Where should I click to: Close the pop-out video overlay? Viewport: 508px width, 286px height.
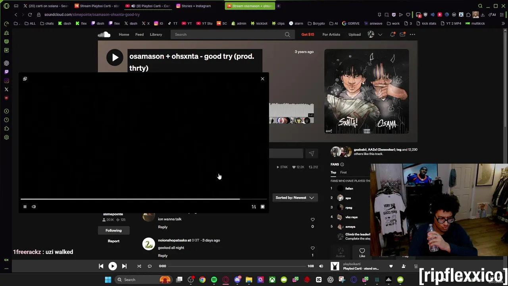pyautogui.click(x=262, y=79)
